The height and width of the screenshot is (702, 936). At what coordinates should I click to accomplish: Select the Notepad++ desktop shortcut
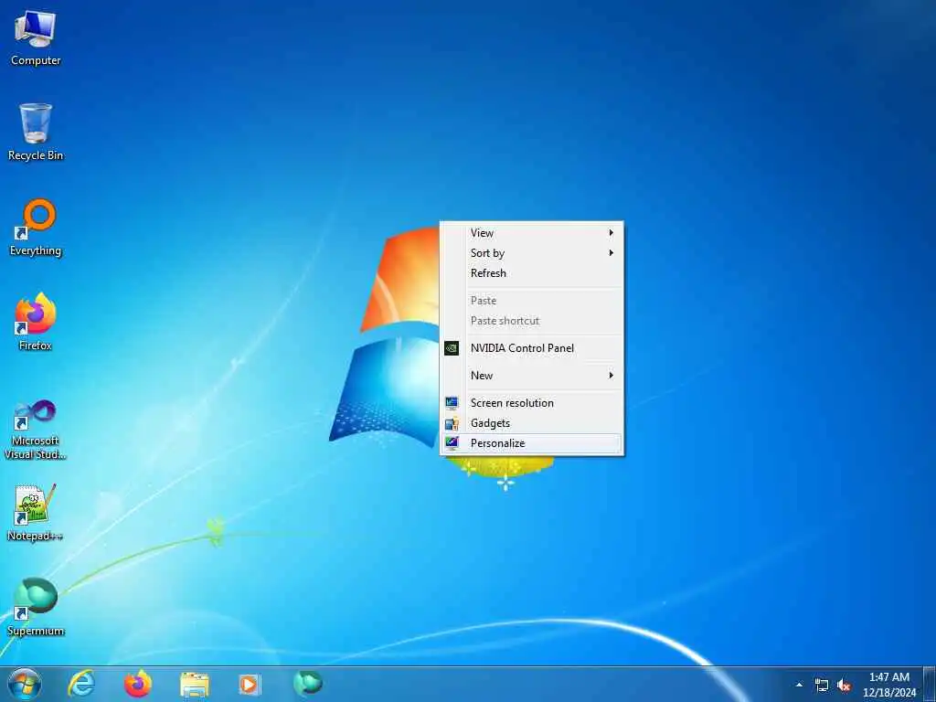(x=36, y=514)
